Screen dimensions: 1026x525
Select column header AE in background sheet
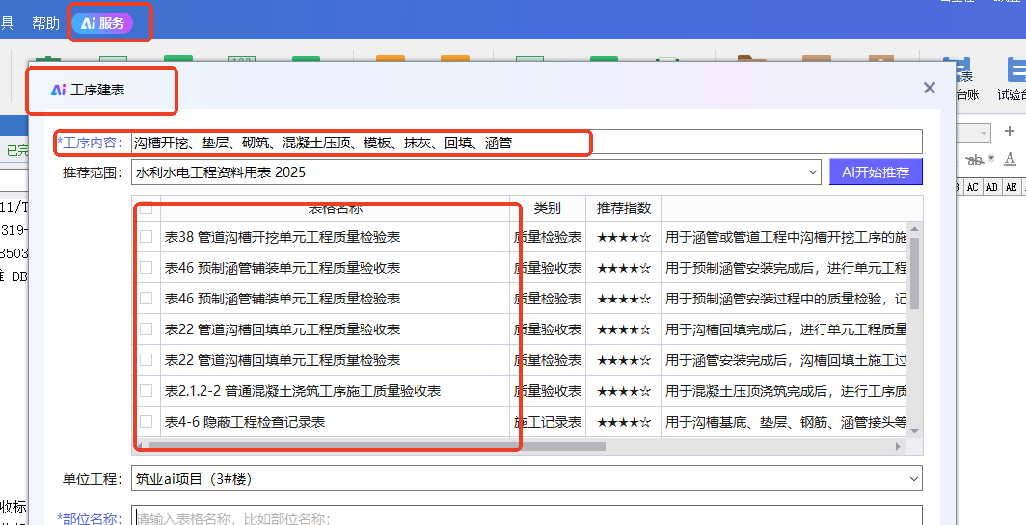point(1011,187)
